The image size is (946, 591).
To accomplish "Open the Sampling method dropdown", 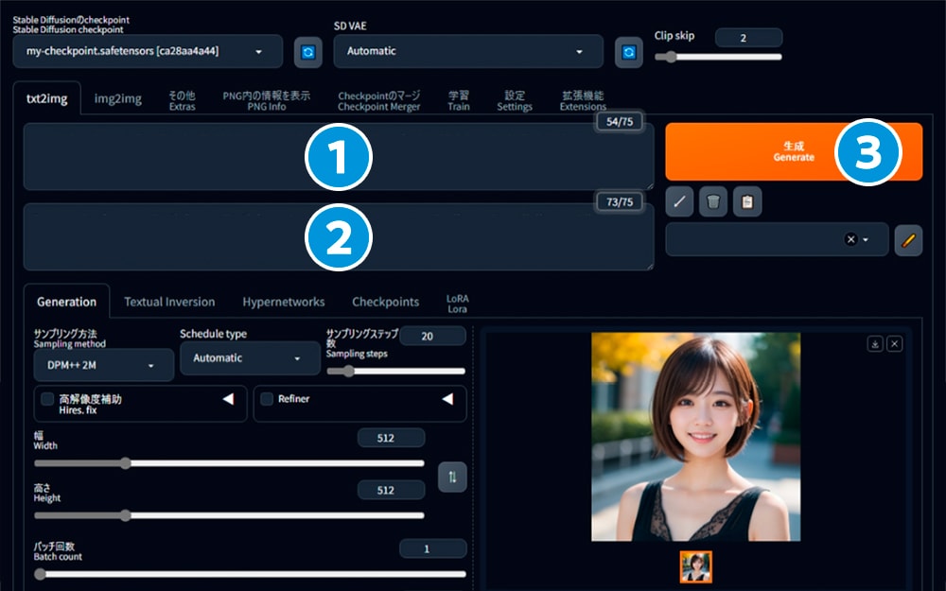I will 102,365.
